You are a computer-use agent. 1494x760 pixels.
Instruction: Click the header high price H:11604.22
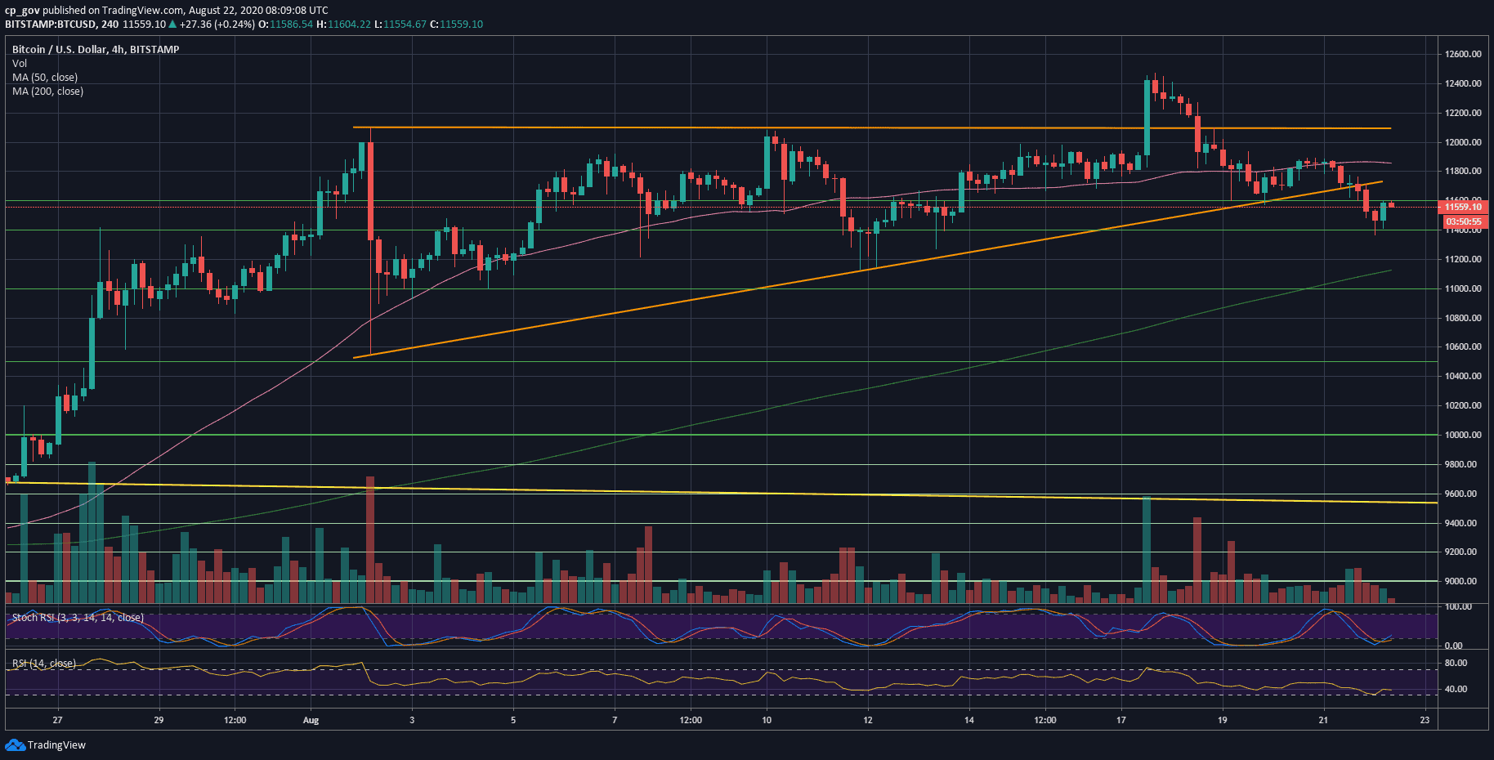344,24
